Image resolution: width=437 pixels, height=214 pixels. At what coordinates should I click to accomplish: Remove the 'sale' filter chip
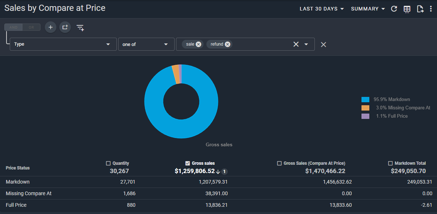pyautogui.click(x=198, y=44)
